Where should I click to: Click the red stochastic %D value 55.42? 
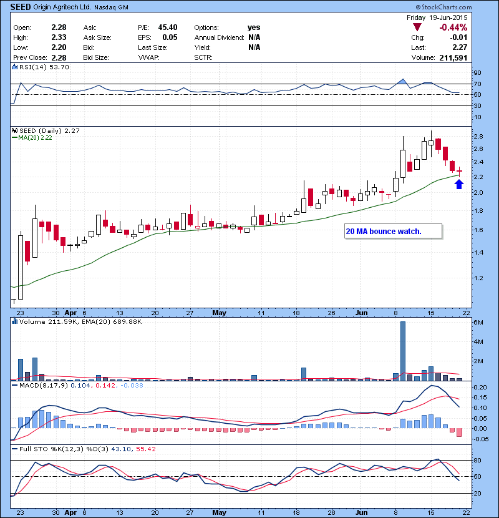click(145, 449)
